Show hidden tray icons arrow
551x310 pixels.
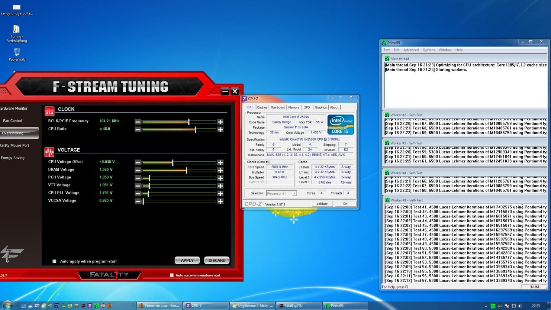[x=486, y=306]
